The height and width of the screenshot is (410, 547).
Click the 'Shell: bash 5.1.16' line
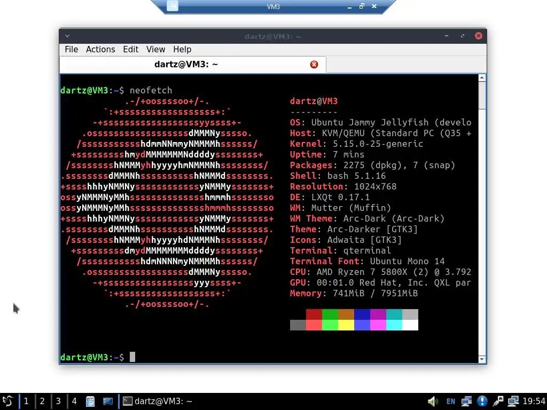(338, 176)
